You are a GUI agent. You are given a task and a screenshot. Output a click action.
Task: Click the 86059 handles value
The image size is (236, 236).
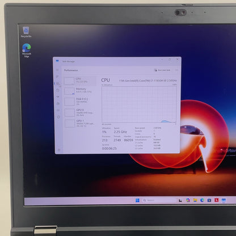128,140
